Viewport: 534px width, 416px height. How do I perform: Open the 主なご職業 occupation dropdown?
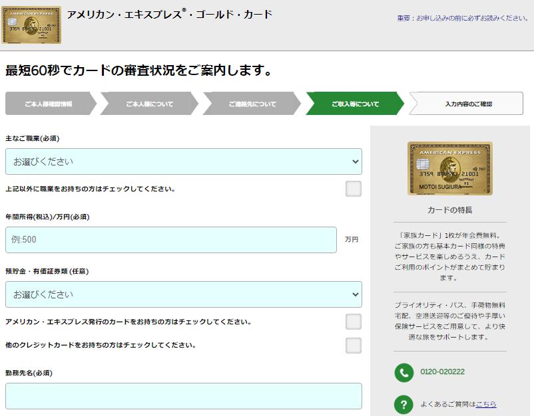(x=183, y=161)
